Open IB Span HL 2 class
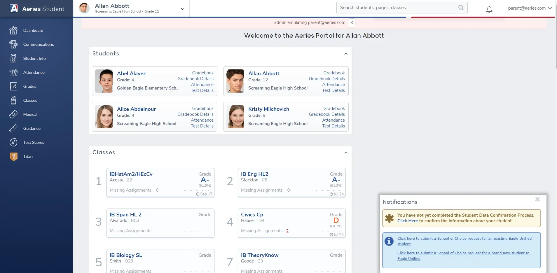Viewport: 557px width, 273px height. 125,215
